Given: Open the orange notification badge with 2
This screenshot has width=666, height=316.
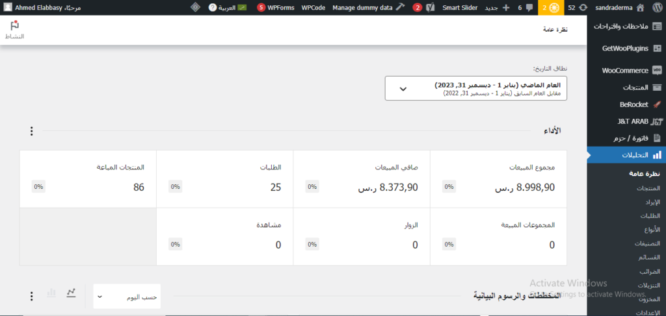Looking at the screenshot, I should point(550,7).
